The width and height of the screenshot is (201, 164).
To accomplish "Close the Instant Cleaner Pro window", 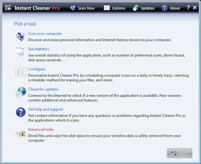I will click(195, 8).
